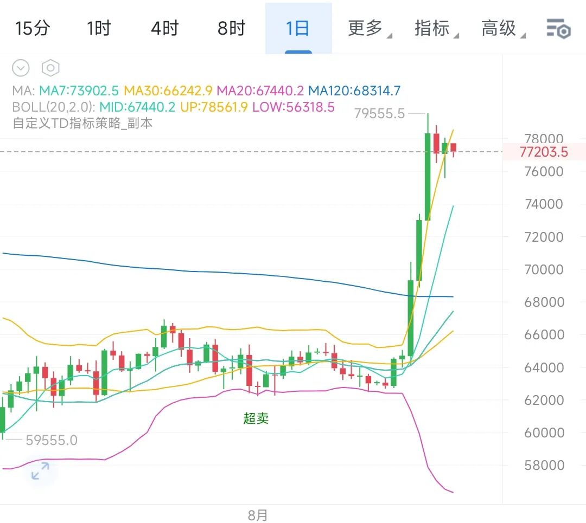Choose the 8时 interval tab
Viewport: 586px width, 523px height.
[231, 28]
